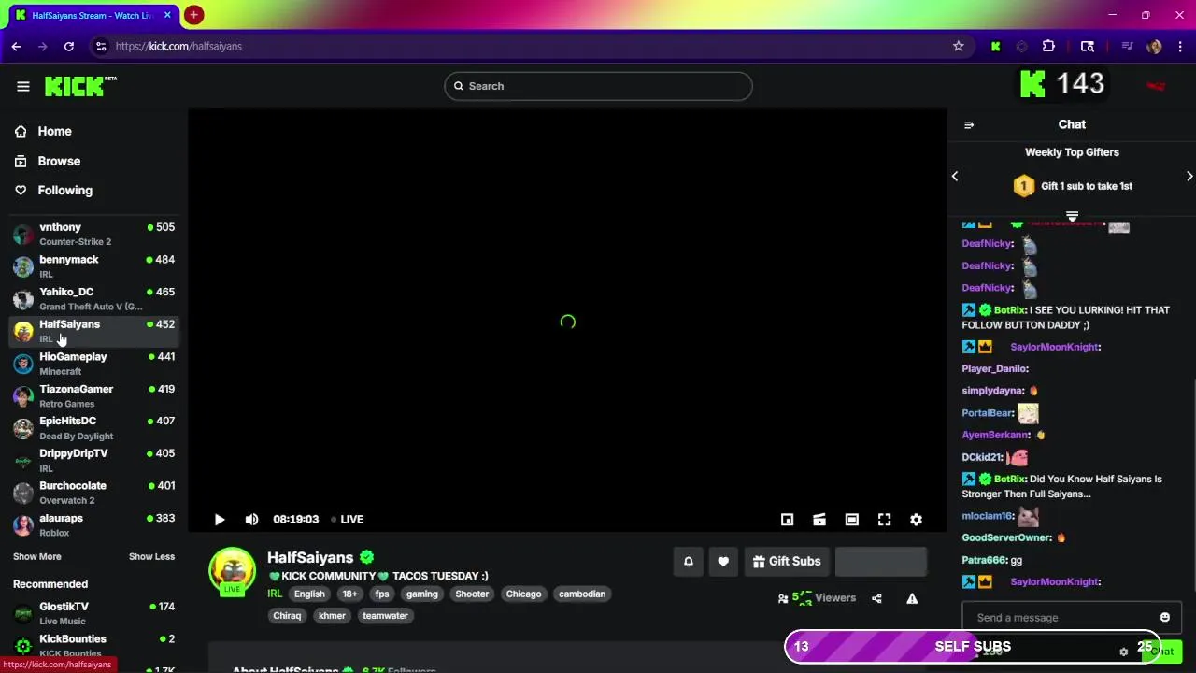Open HioGameplay's channel
Image resolution: width=1196 pixels, height=673 pixels.
pos(93,364)
